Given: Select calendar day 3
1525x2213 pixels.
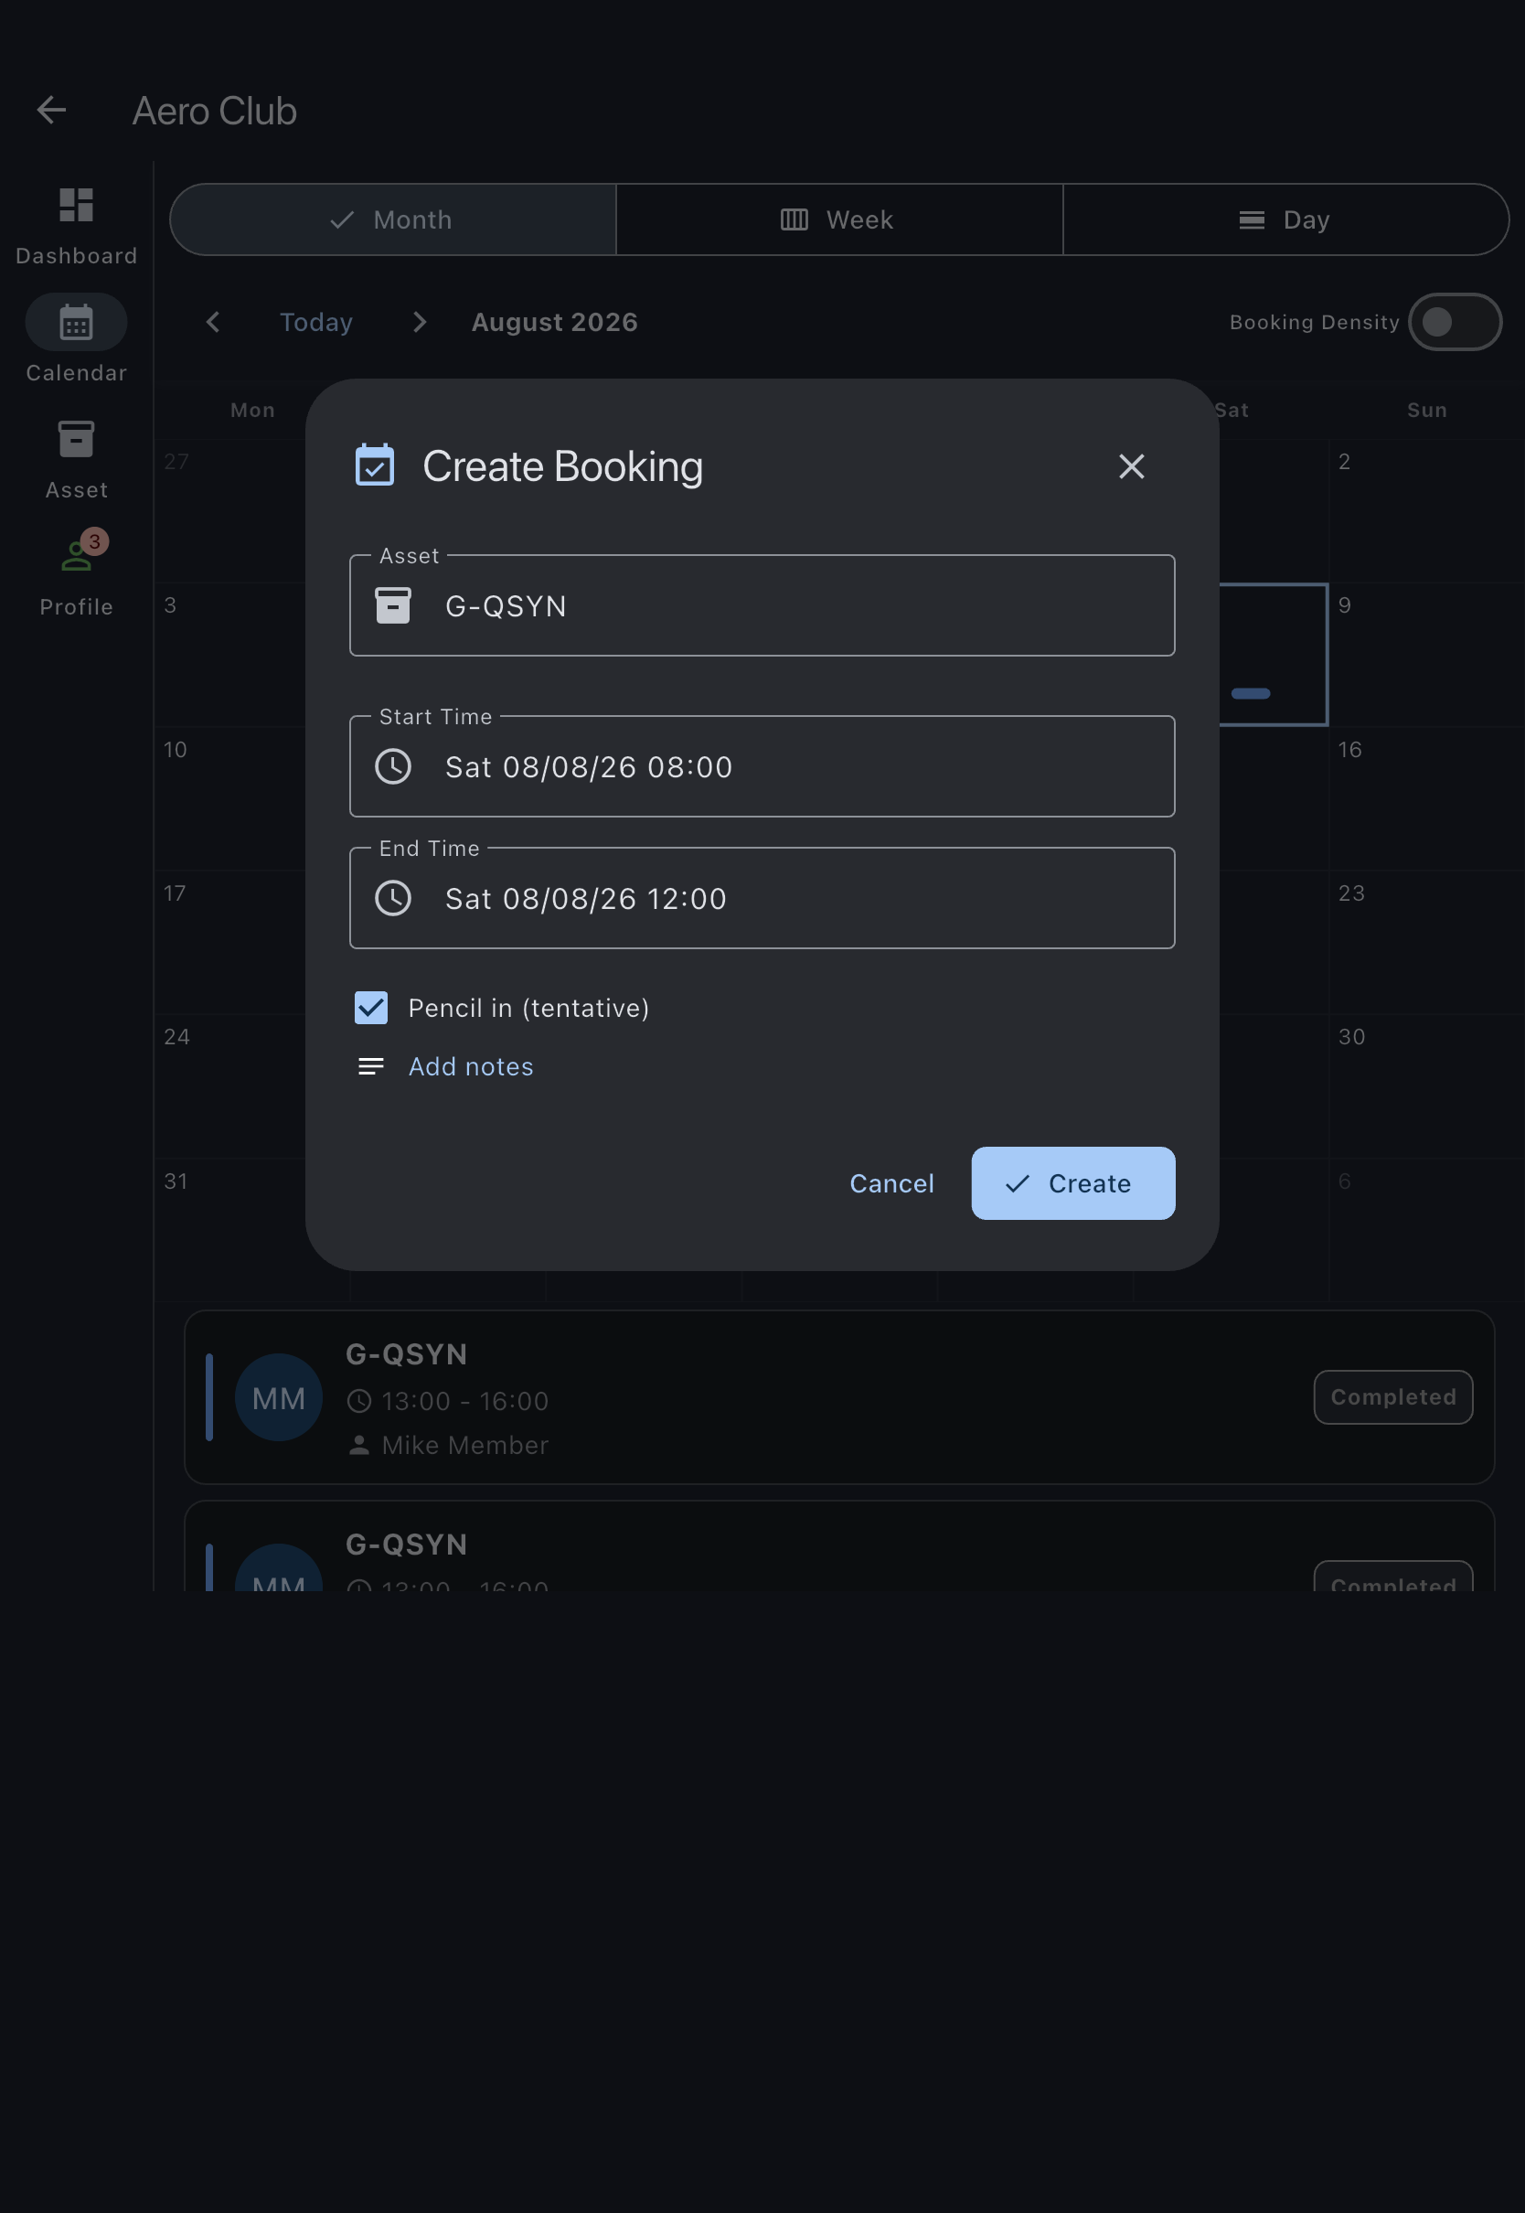Looking at the screenshot, I should pos(230,655).
